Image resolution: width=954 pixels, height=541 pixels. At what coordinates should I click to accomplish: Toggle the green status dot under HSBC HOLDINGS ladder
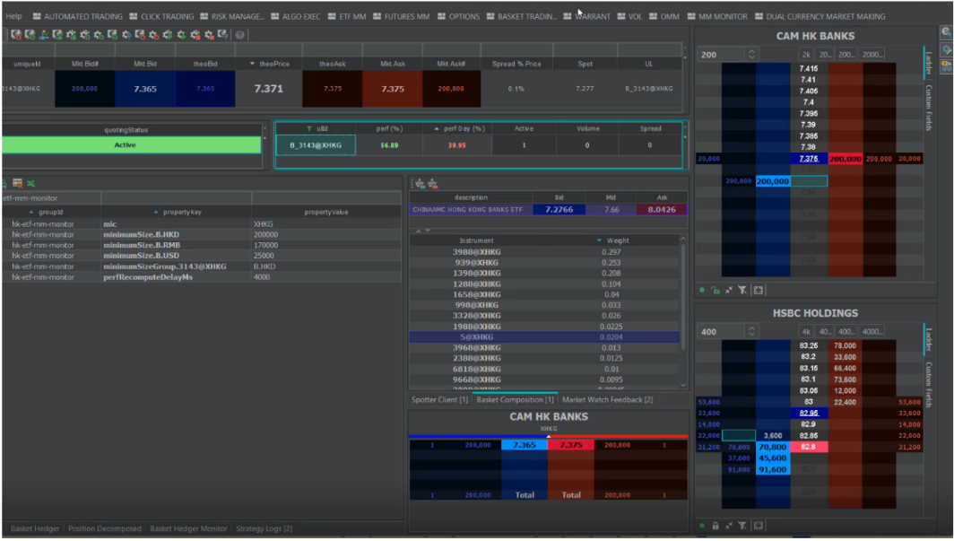(702, 526)
